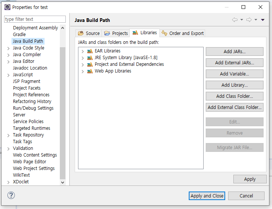Select Service Policies in the sidebar

click(28, 122)
